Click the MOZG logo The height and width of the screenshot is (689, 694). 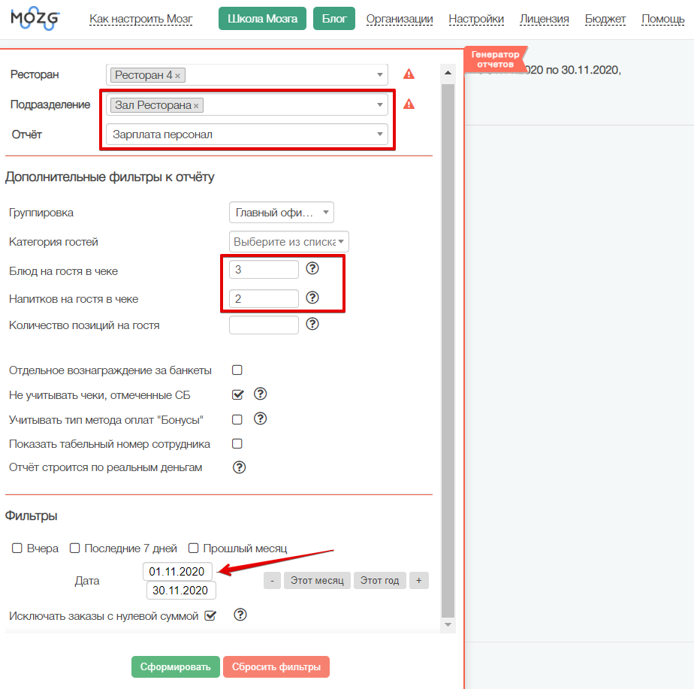point(35,20)
